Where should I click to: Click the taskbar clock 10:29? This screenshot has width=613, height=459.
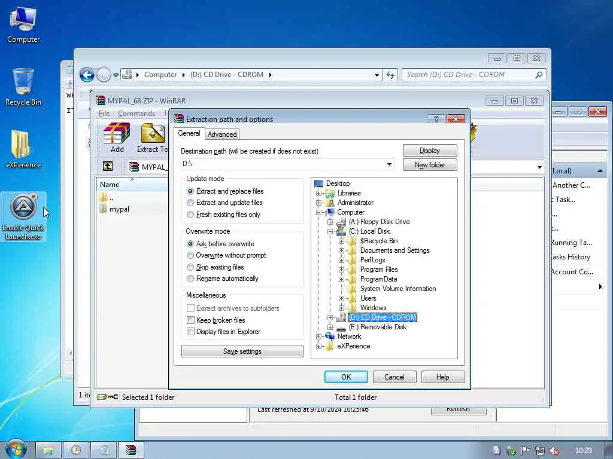583,451
